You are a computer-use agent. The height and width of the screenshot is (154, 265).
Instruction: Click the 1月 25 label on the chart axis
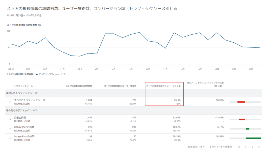(x=11, y=70)
